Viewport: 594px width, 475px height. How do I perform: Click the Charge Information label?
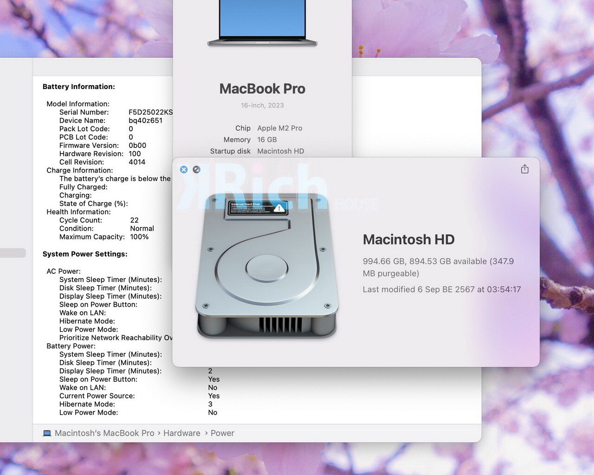(x=79, y=171)
